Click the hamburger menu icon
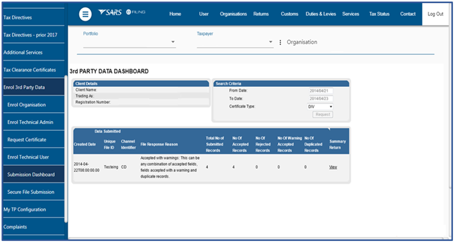454x242 pixels. tap(85, 14)
